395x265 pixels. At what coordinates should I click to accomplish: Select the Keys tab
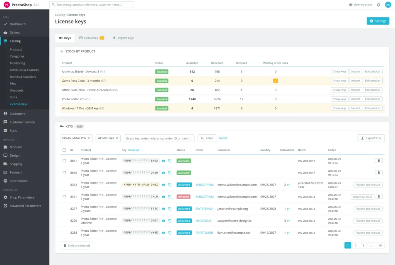65,38
